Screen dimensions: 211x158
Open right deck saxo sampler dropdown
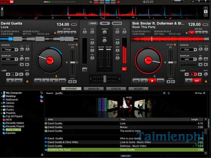pos(195,59)
